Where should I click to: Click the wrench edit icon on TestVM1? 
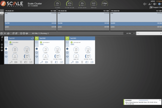11,62
